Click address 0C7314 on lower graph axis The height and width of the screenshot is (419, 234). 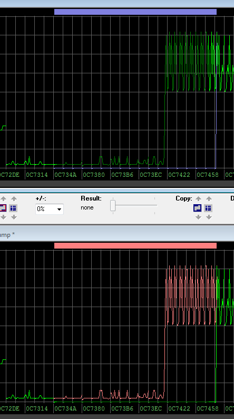37,408
